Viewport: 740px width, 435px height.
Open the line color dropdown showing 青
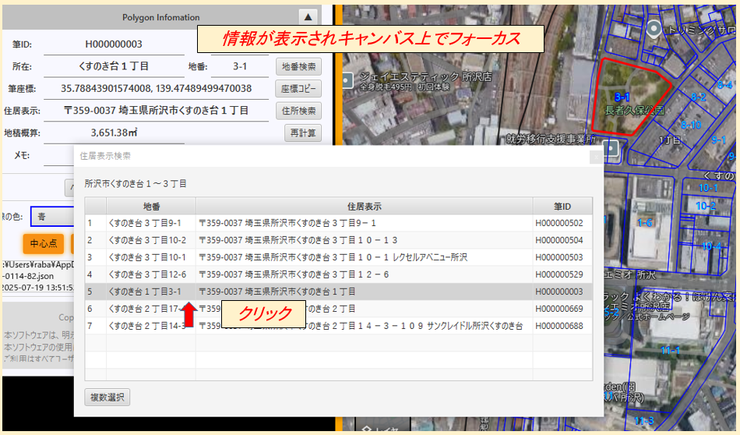click(x=53, y=217)
